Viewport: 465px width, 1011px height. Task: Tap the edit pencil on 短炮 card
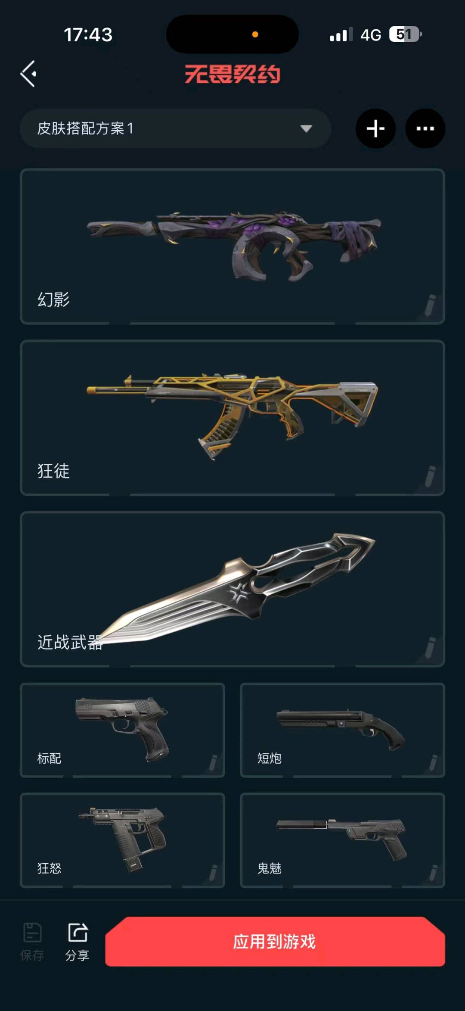[434, 763]
